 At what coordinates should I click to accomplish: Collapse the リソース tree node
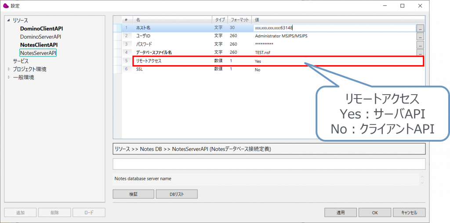9,20
